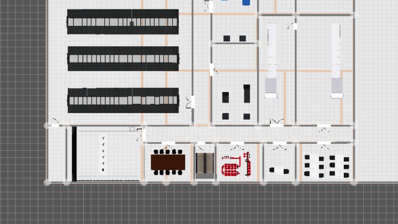Select the staircase in the bottom row
Screen dimensions: 398x224
tap(204, 165)
